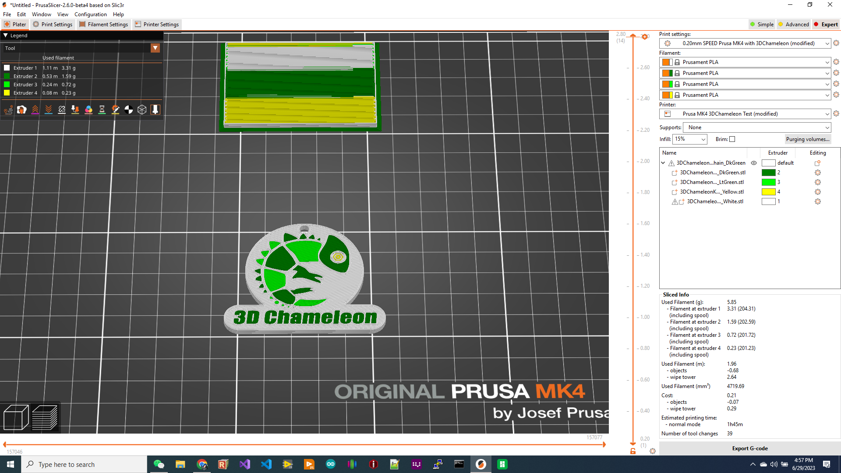Screen dimensions: 841x473
Task: Toggle eye visibility for 3DChameleon object
Action: click(x=754, y=163)
